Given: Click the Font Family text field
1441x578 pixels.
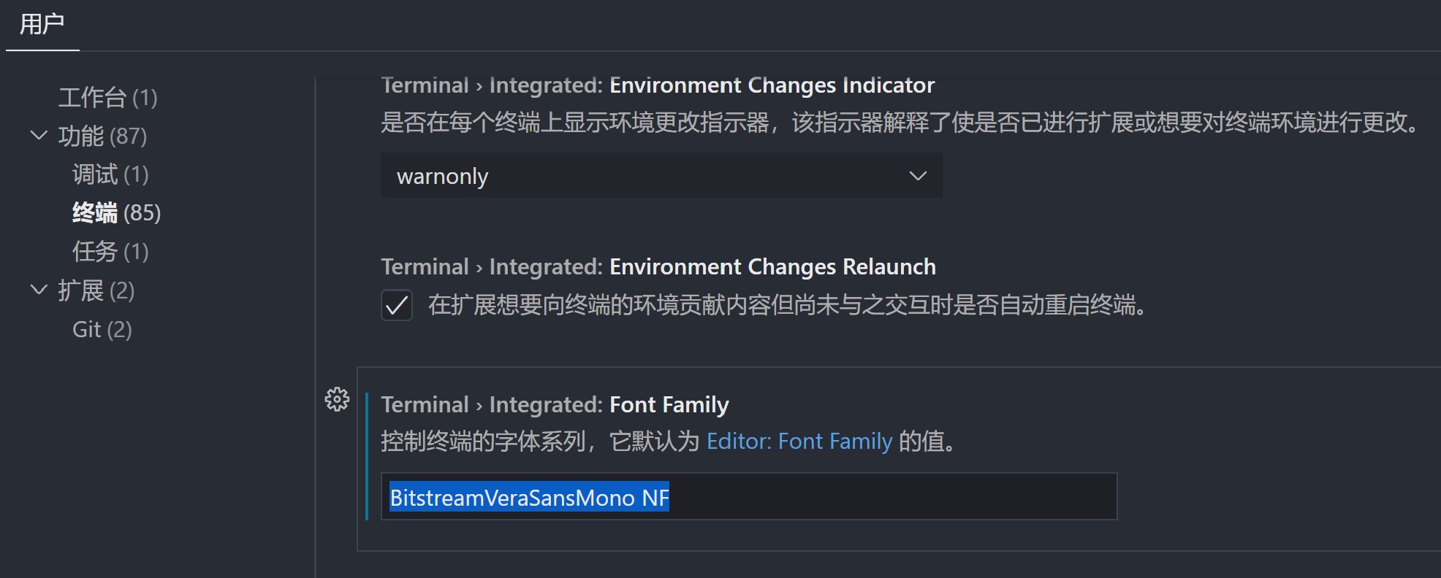Looking at the screenshot, I should (749, 497).
